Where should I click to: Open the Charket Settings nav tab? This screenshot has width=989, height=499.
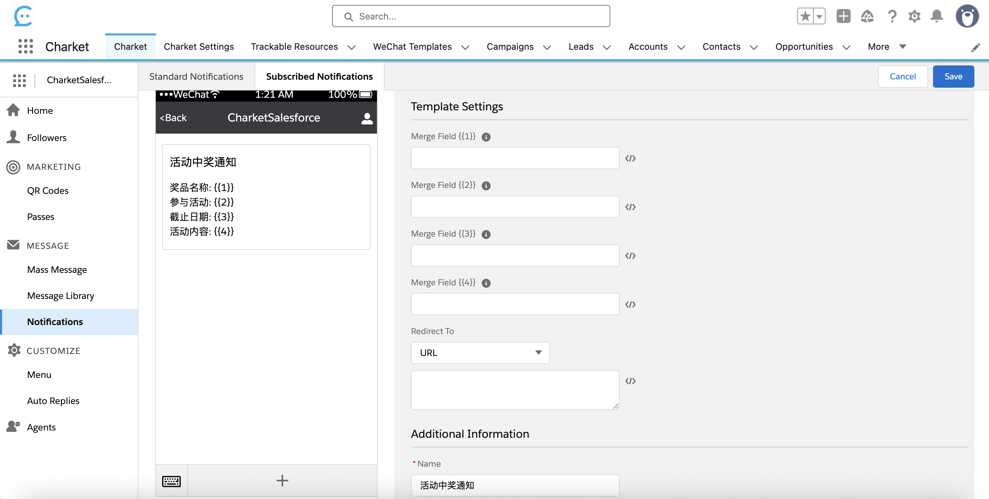[x=199, y=47]
